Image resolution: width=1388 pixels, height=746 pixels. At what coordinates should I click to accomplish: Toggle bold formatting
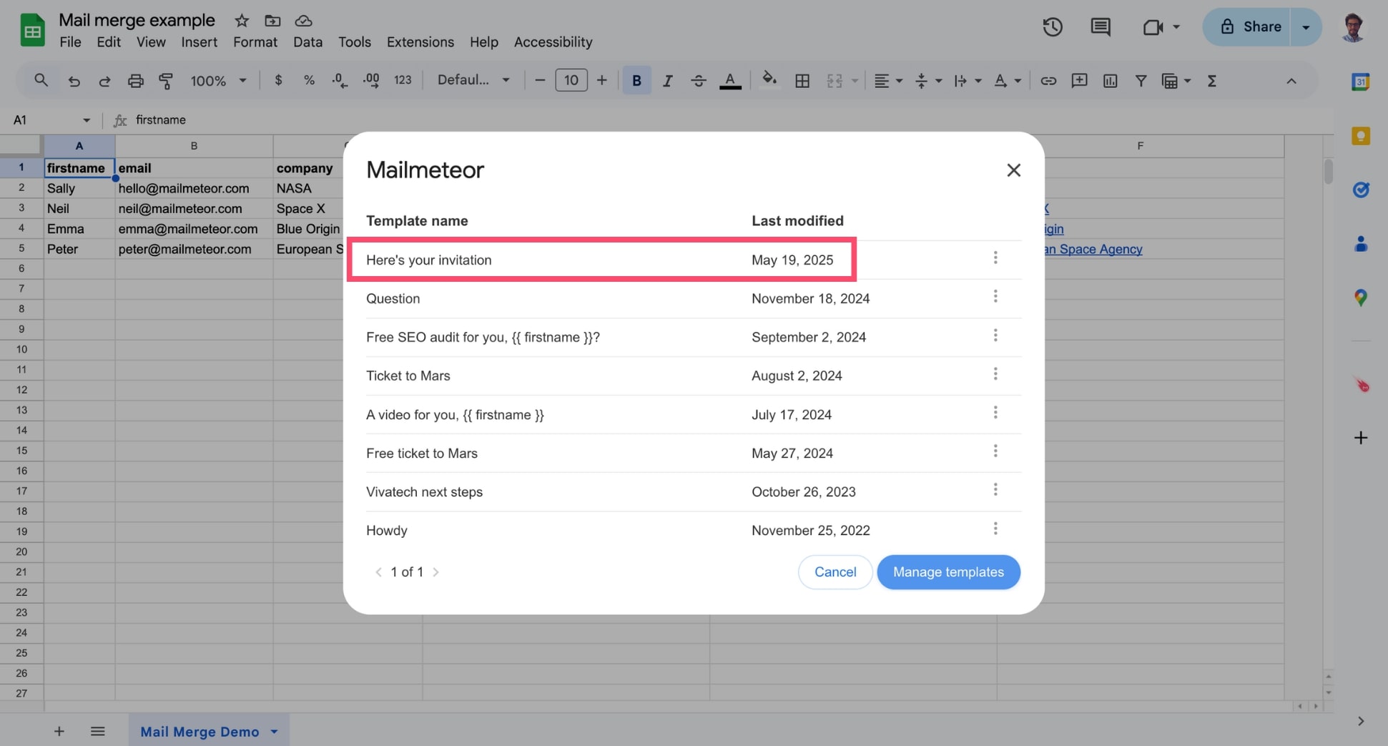pyautogui.click(x=636, y=80)
